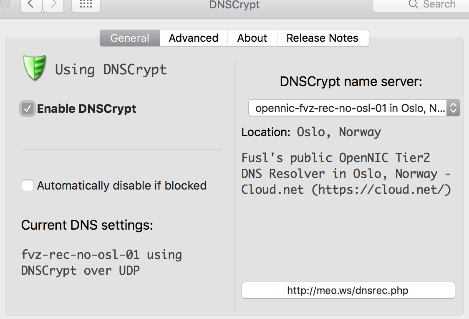Click 'fvz-rec-no-osl-01 using DNSCrypt over UDP' text
This screenshot has height=319, width=469.
tap(101, 263)
